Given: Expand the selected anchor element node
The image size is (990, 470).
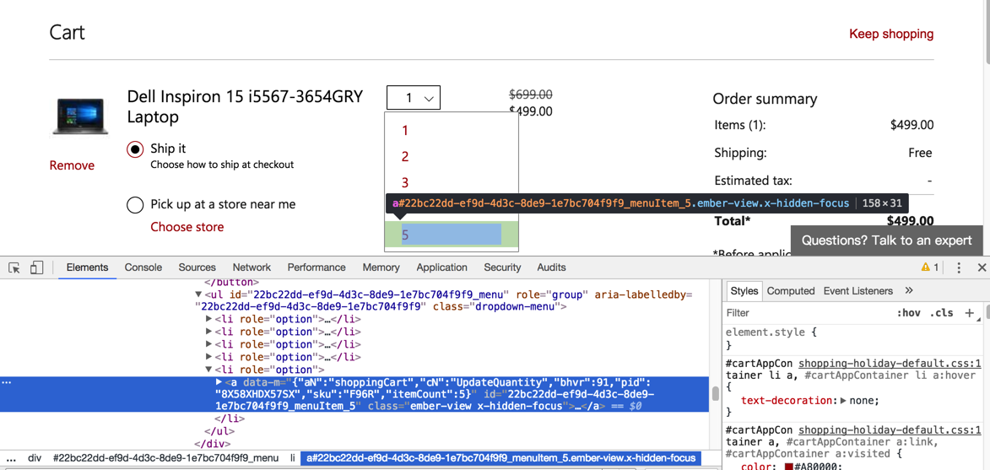Looking at the screenshot, I should [x=219, y=382].
